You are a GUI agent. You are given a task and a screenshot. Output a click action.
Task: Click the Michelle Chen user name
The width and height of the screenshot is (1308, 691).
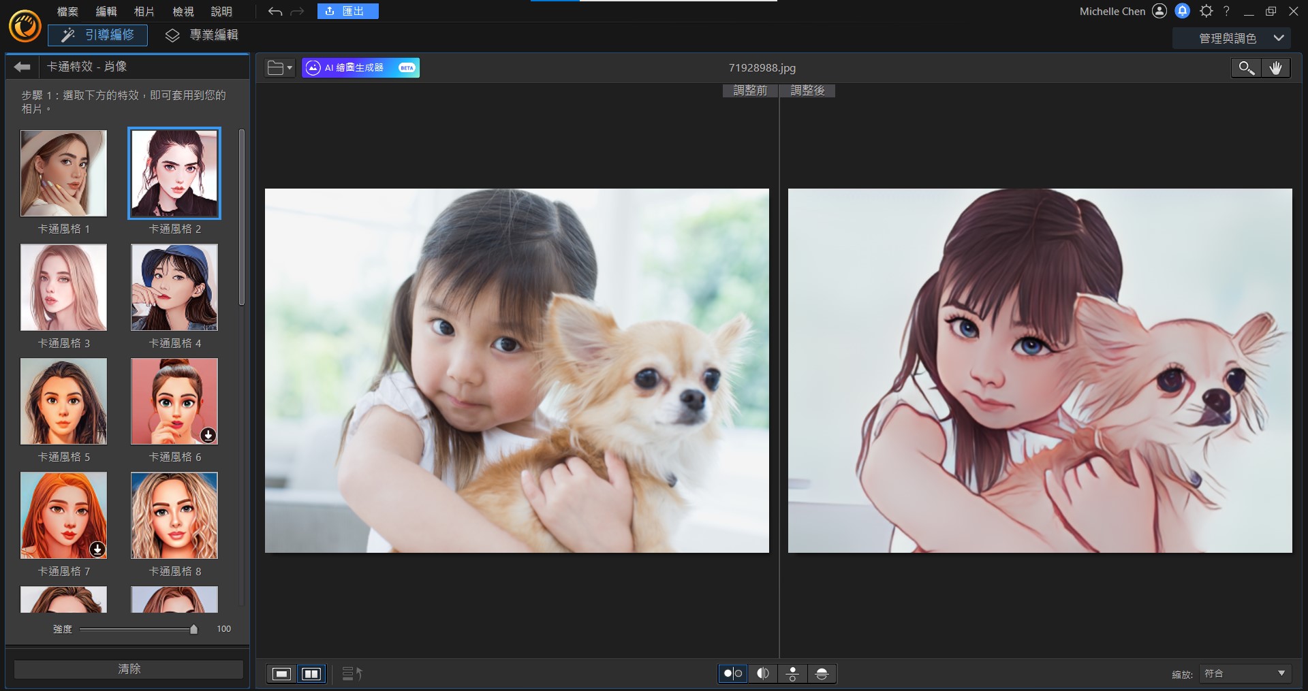(x=1112, y=12)
